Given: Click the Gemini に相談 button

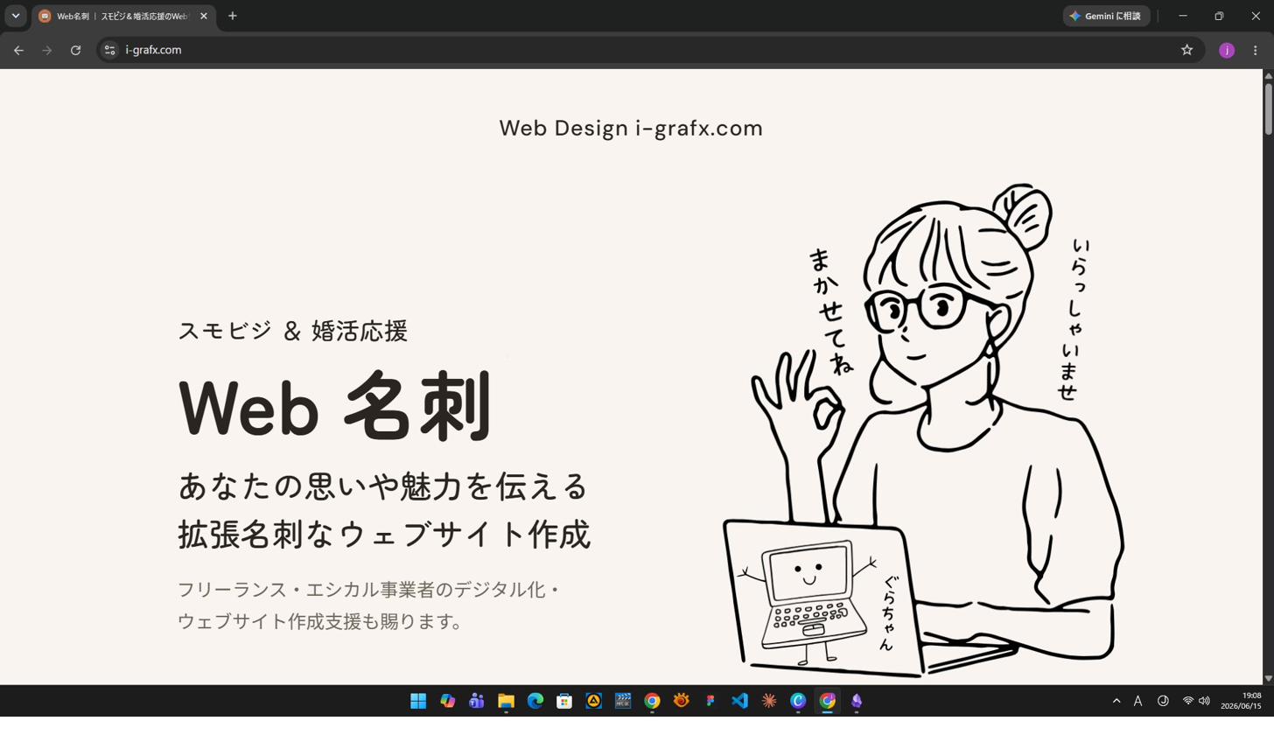Looking at the screenshot, I should click(x=1106, y=16).
